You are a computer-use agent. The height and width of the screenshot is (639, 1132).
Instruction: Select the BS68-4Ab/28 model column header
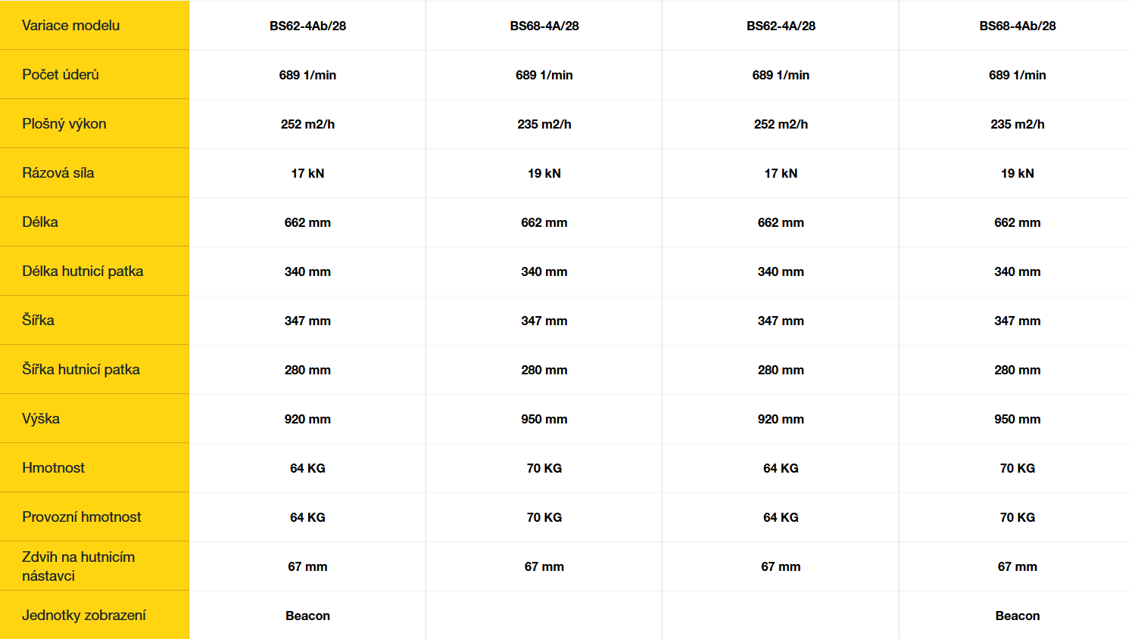click(1018, 26)
